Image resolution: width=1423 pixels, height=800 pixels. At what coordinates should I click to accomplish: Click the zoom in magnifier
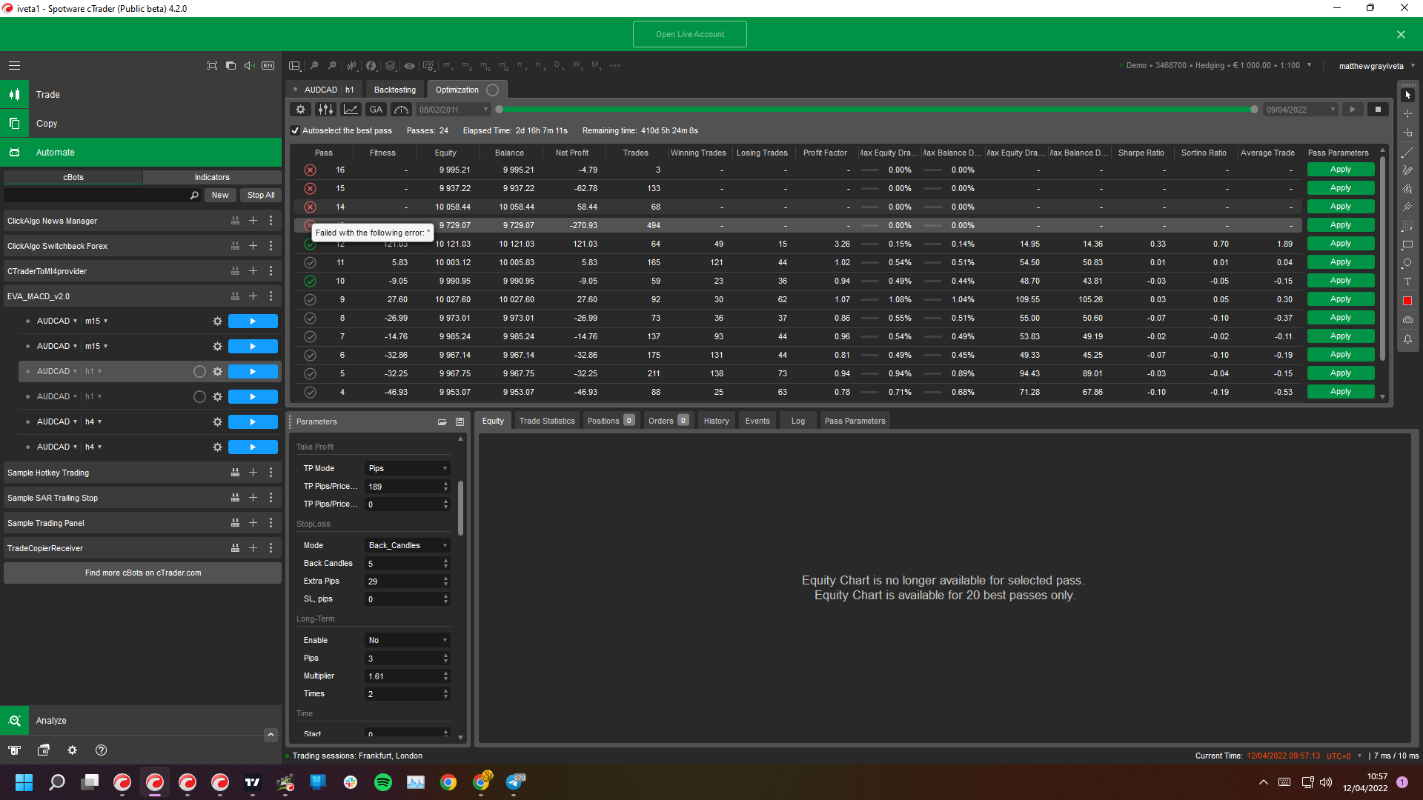click(x=332, y=65)
